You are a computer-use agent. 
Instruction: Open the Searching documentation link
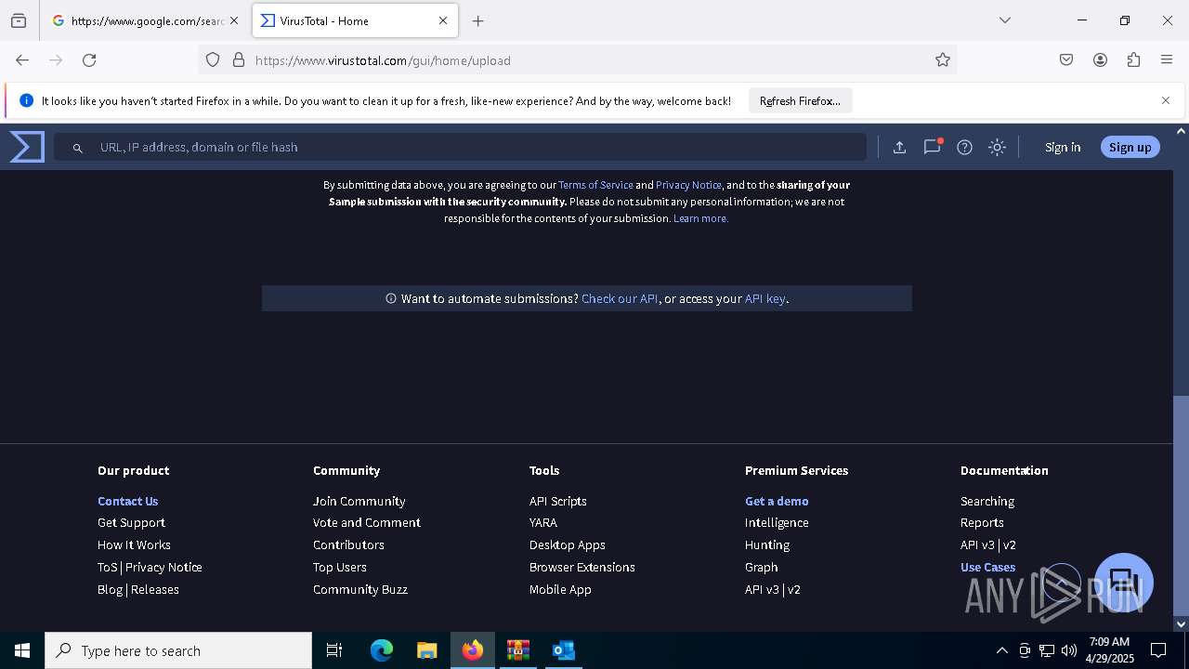(987, 501)
